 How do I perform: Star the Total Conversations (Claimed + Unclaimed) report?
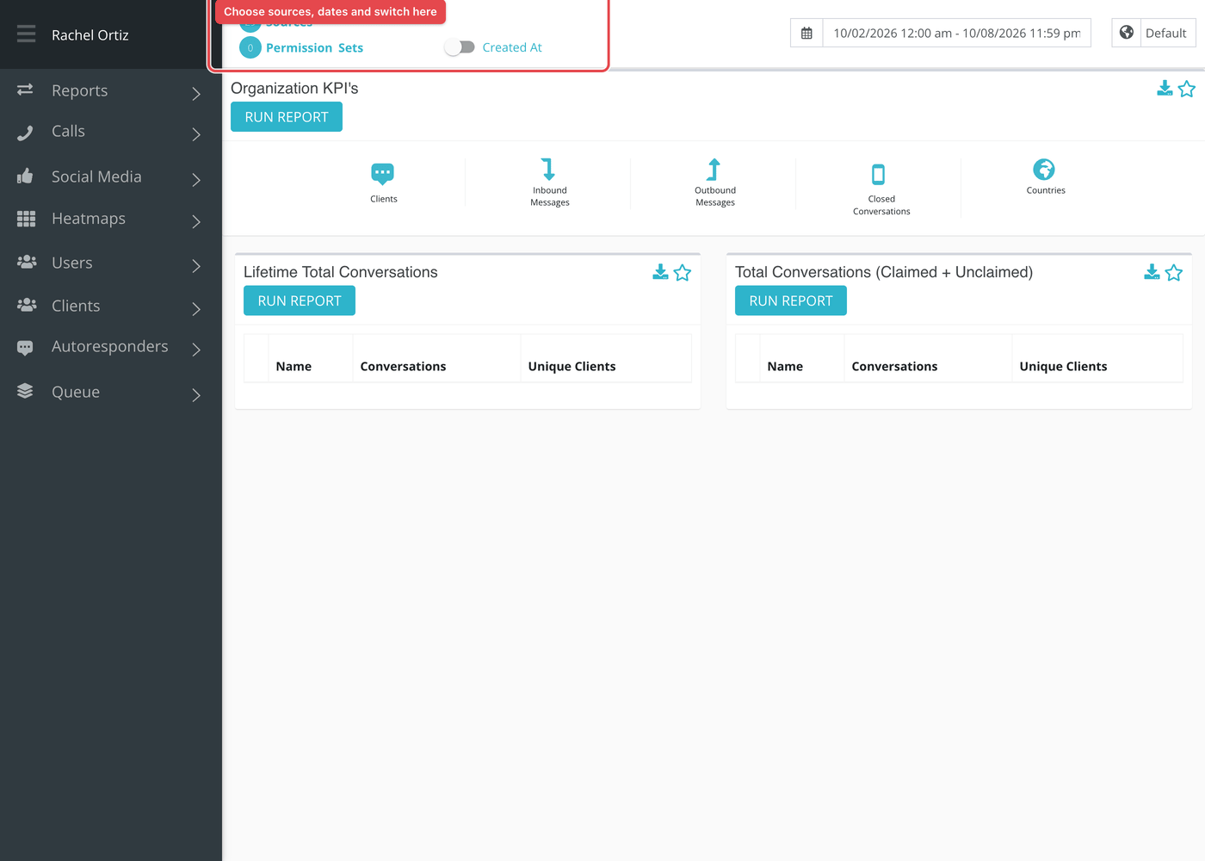tap(1174, 273)
